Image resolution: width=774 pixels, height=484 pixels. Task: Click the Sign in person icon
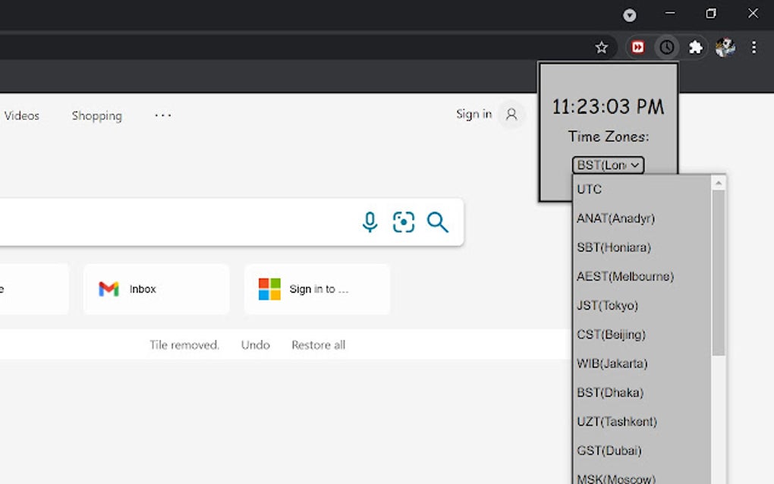[x=510, y=115]
